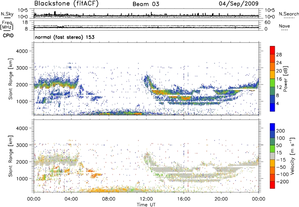Click 'Slant Range [km]' label of velocity panel
Viewport: 299px width, 207px height.
10,156
